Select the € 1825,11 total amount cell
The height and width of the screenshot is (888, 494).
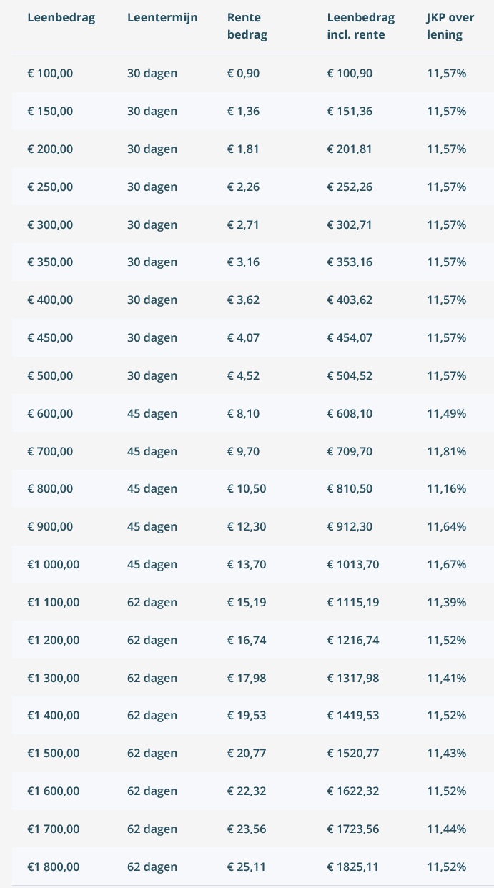(353, 867)
